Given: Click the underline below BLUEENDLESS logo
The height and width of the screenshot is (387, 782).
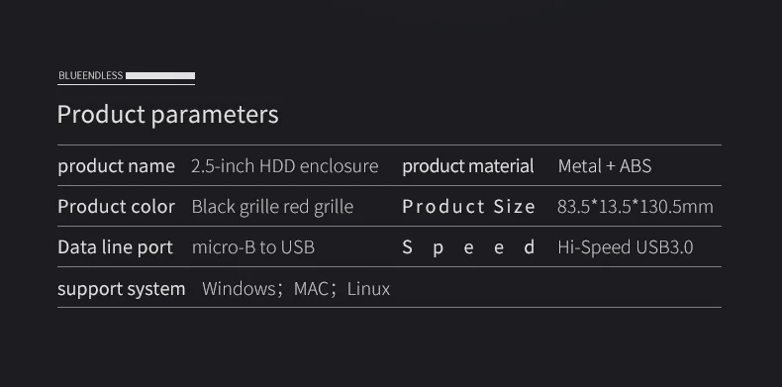Looking at the screenshot, I should tap(126, 84).
